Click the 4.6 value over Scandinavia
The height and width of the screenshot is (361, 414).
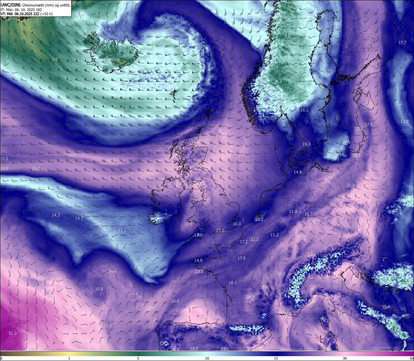point(288,36)
